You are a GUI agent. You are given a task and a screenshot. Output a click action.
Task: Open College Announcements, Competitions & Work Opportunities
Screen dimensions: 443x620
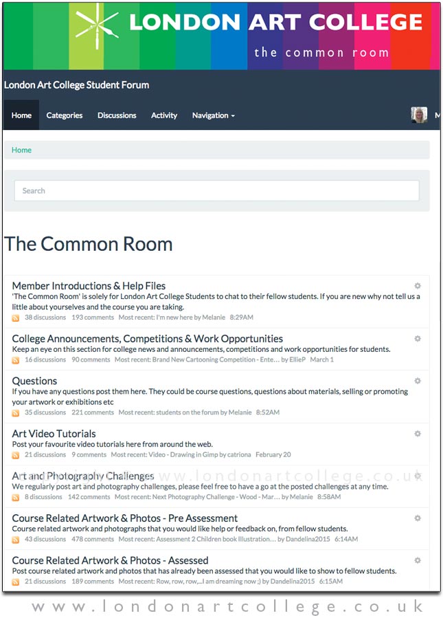tap(148, 338)
